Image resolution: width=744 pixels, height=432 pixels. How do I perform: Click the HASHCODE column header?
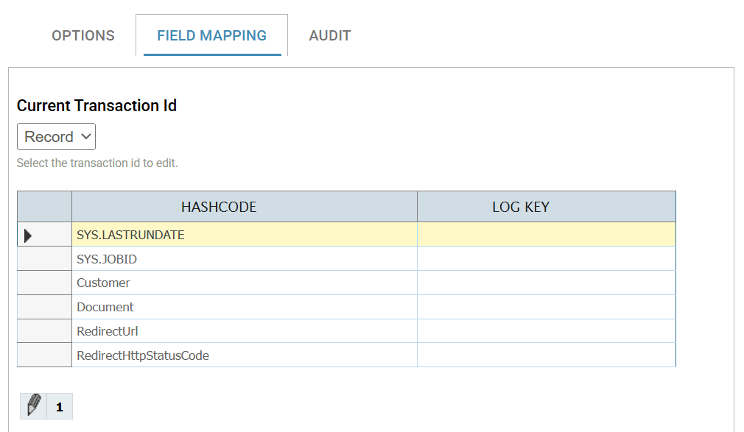tap(245, 207)
